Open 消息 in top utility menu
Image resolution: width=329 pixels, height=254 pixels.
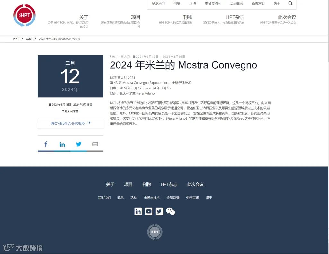pos(177,4)
